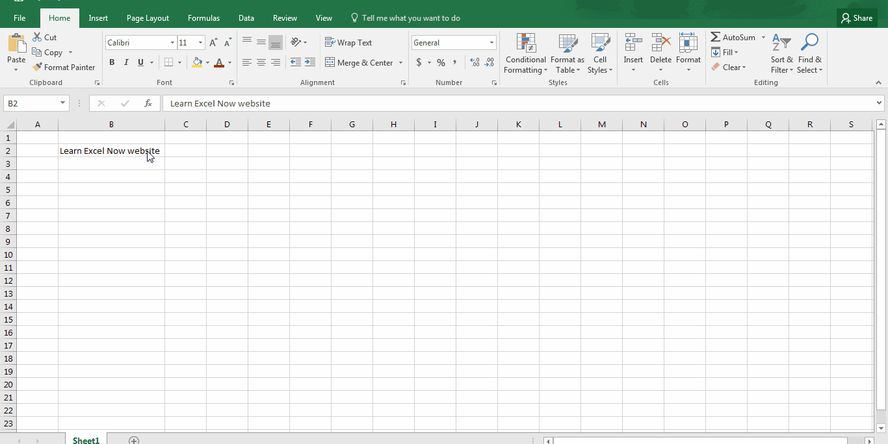Click in the formula bar text
The width and height of the screenshot is (888, 444).
coord(220,103)
